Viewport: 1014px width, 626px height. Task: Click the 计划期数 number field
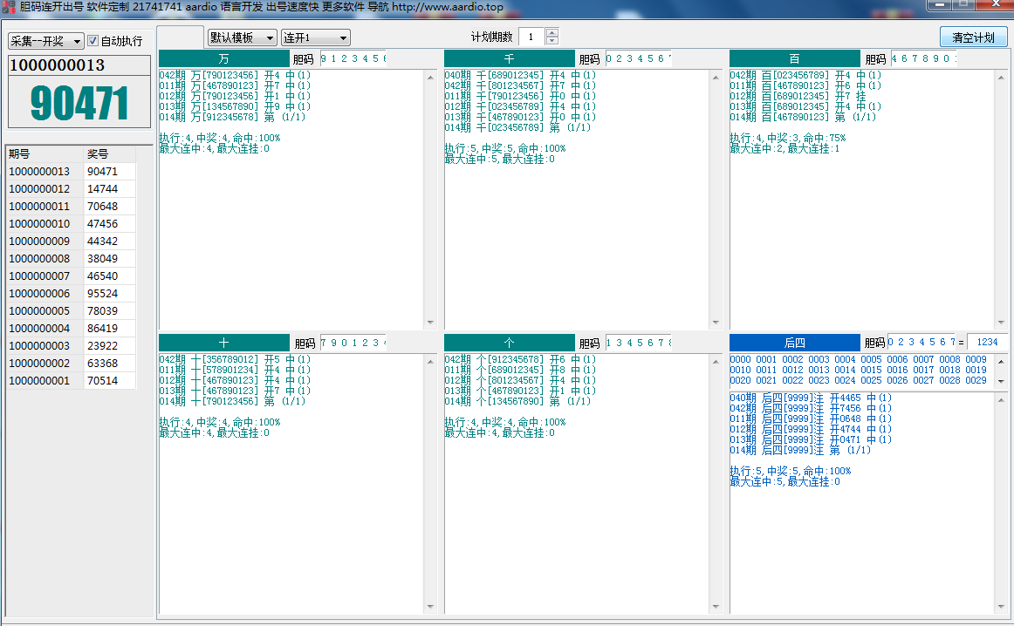[x=531, y=37]
